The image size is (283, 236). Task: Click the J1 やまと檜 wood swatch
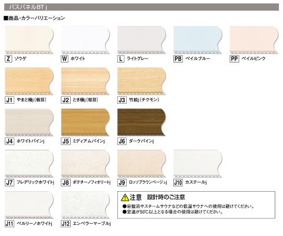[29, 81]
